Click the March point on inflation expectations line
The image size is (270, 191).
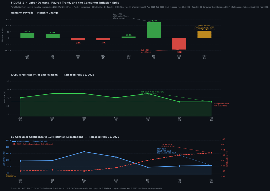pyautogui.click(x=211, y=153)
